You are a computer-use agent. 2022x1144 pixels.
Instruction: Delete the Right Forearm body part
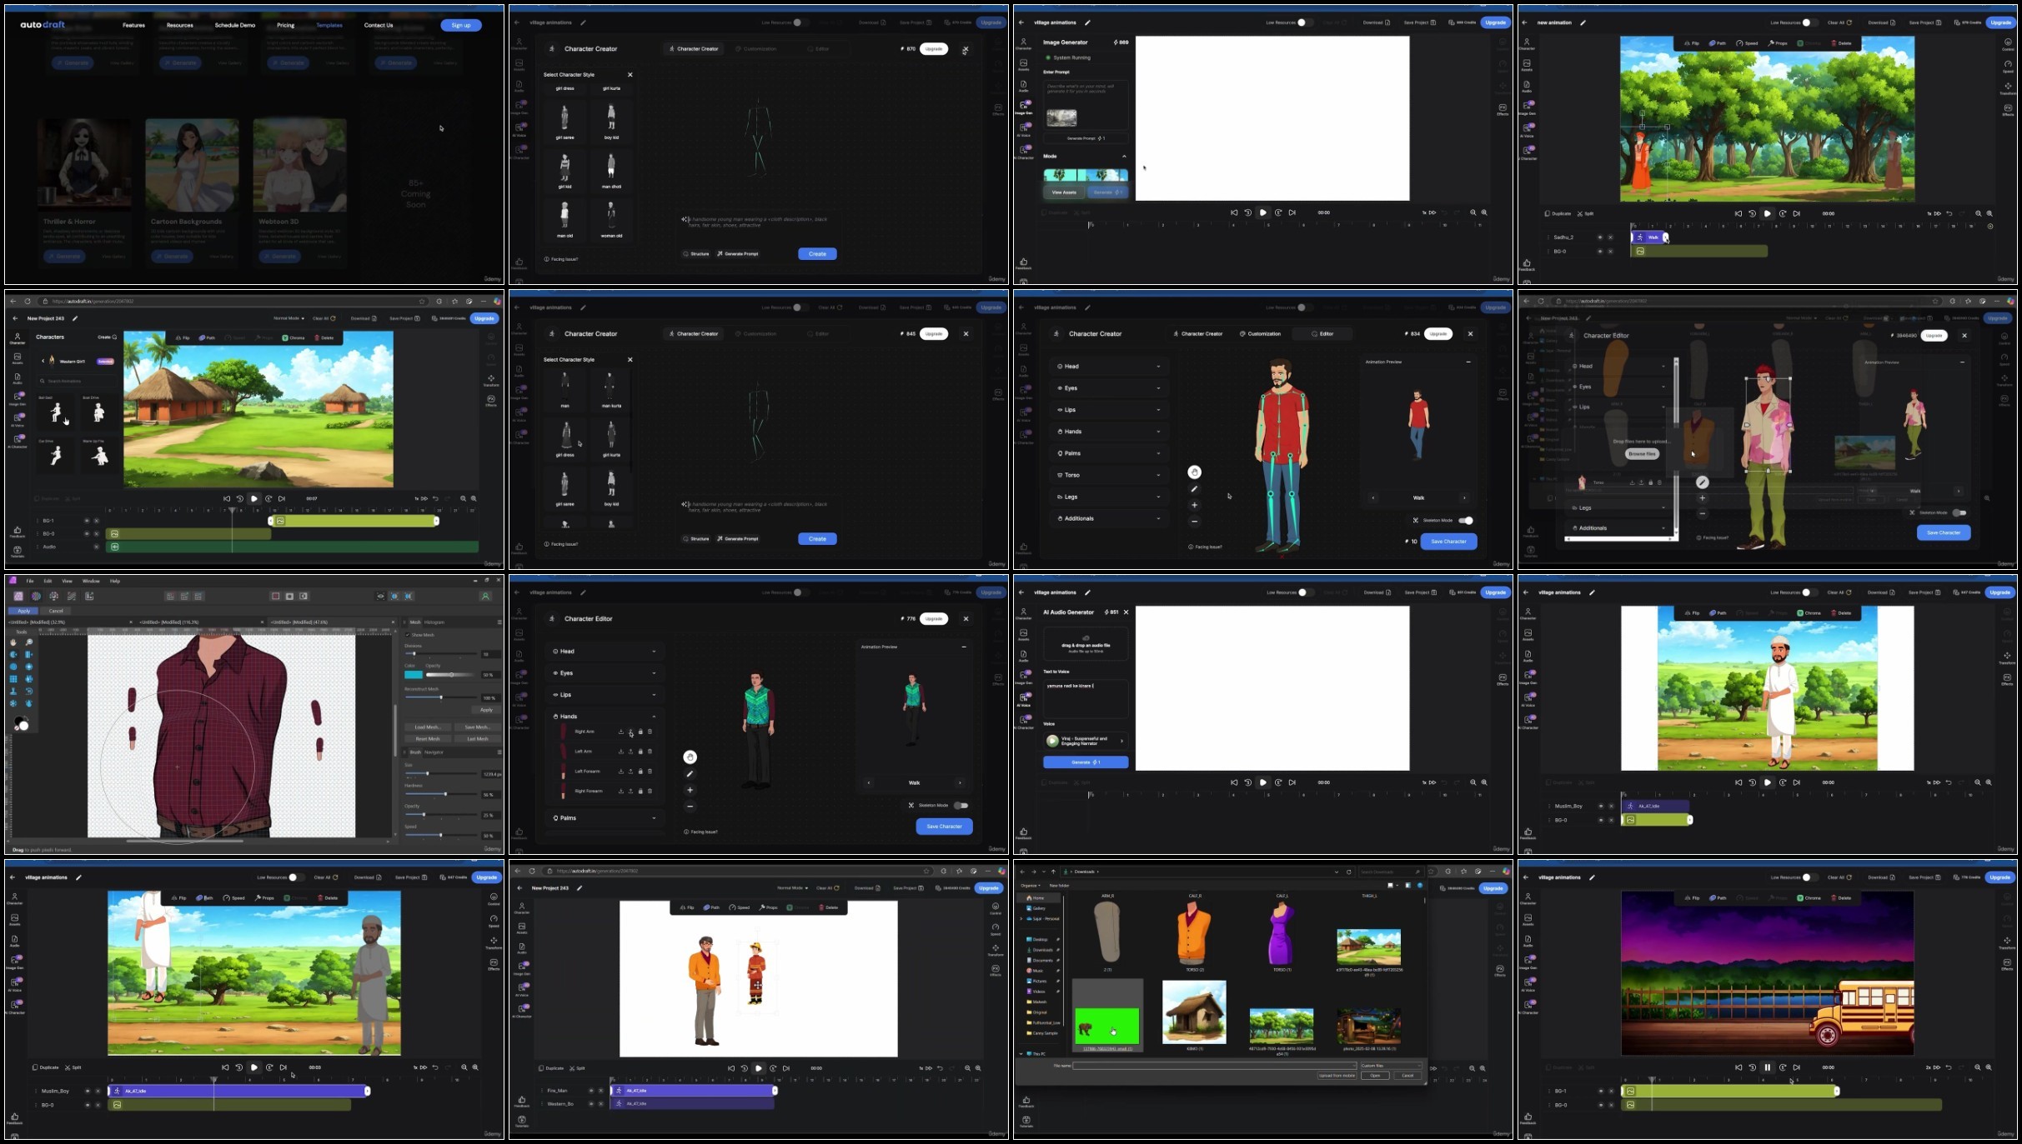[650, 791]
